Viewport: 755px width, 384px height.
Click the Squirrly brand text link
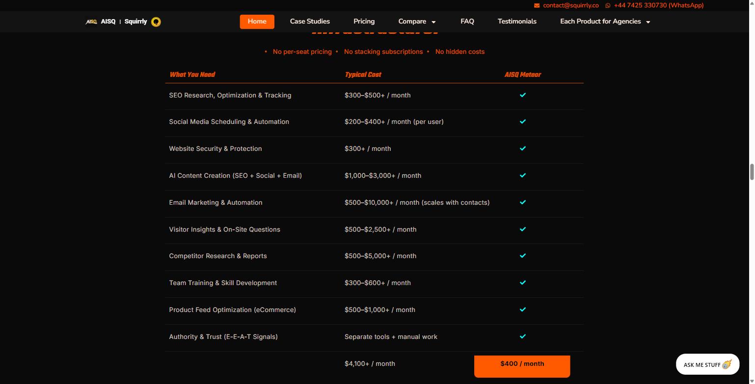tap(135, 22)
